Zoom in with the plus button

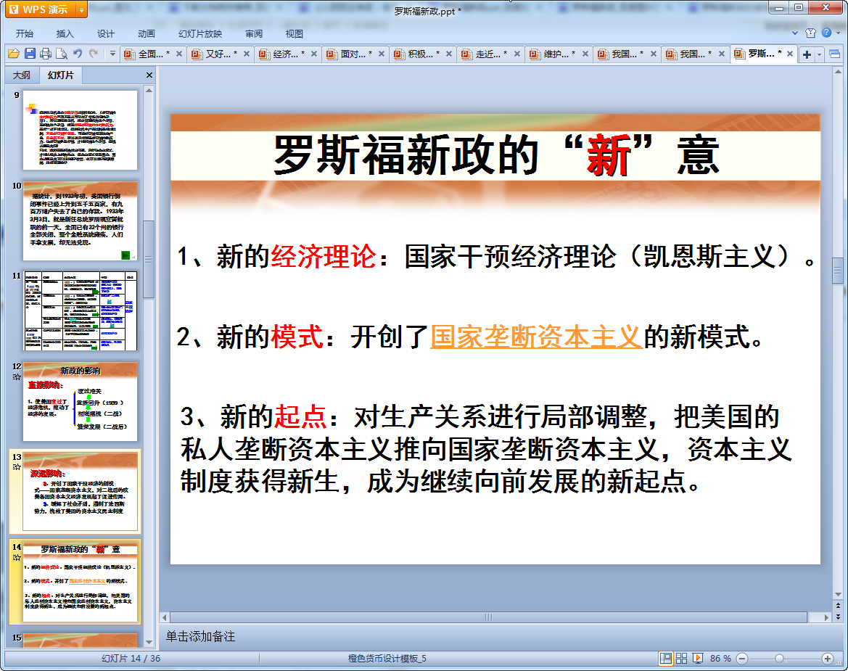click(x=828, y=659)
